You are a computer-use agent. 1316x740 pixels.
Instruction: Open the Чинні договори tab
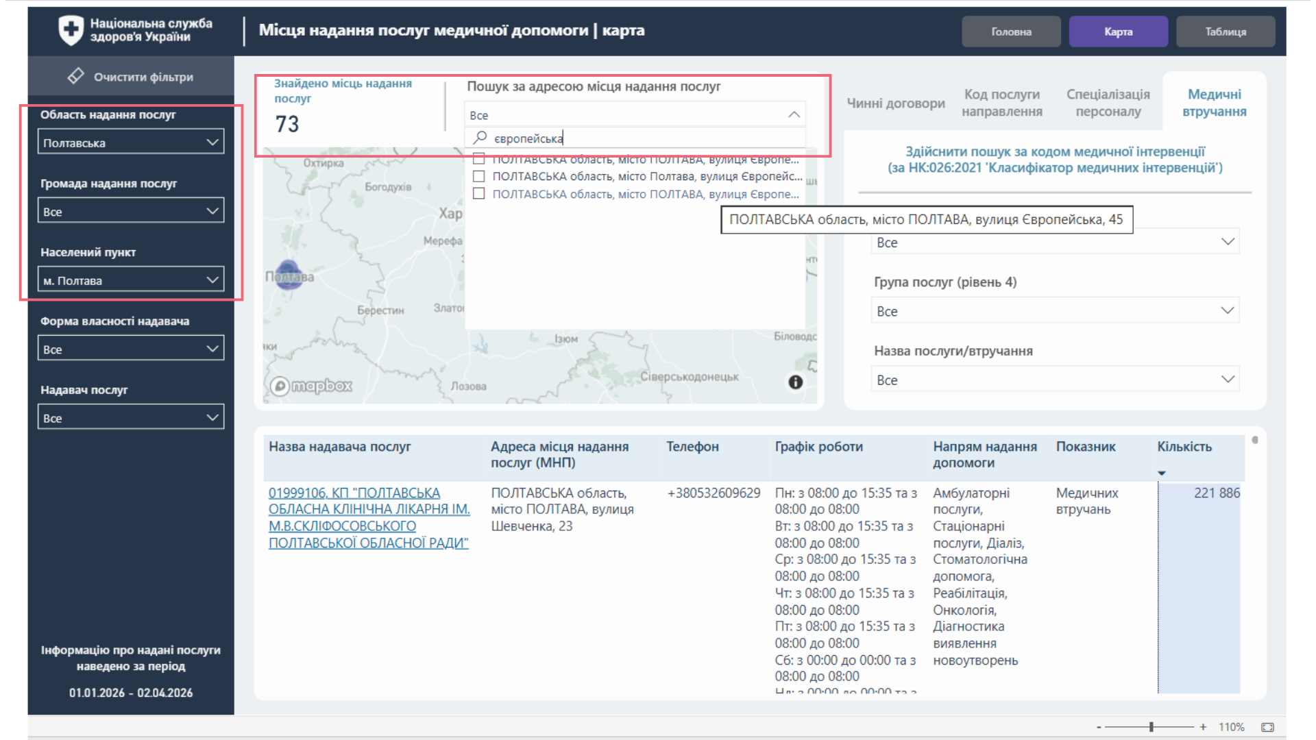[x=895, y=103]
